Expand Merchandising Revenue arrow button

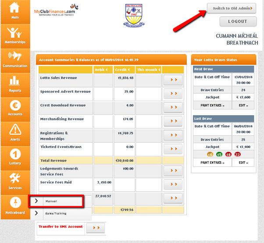click(172, 121)
